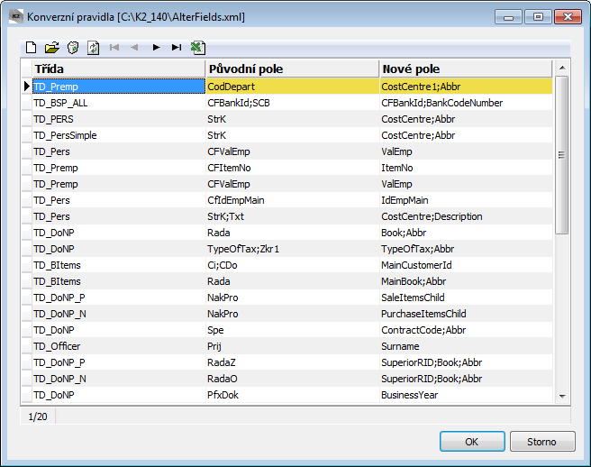
Task: Select the TypeOfTax;Abbr cell
Action: pos(466,249)
